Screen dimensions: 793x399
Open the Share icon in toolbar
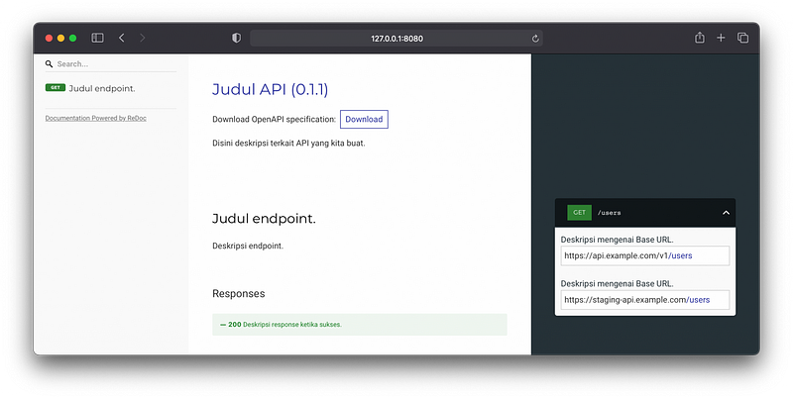pos(700,38)
